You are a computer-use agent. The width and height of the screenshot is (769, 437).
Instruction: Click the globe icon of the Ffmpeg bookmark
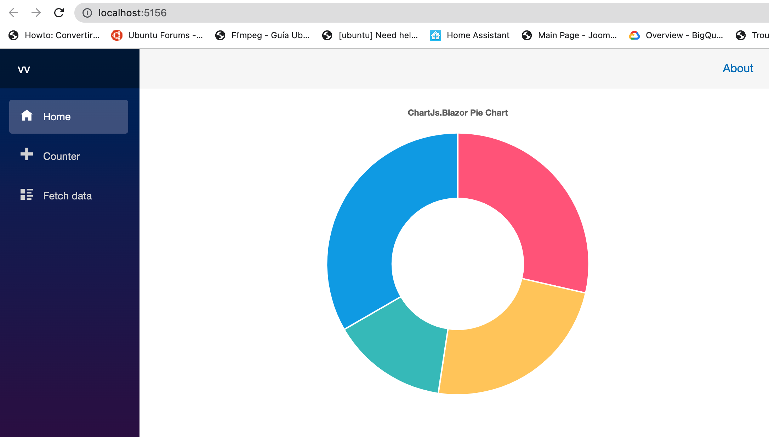click(220, 35)
